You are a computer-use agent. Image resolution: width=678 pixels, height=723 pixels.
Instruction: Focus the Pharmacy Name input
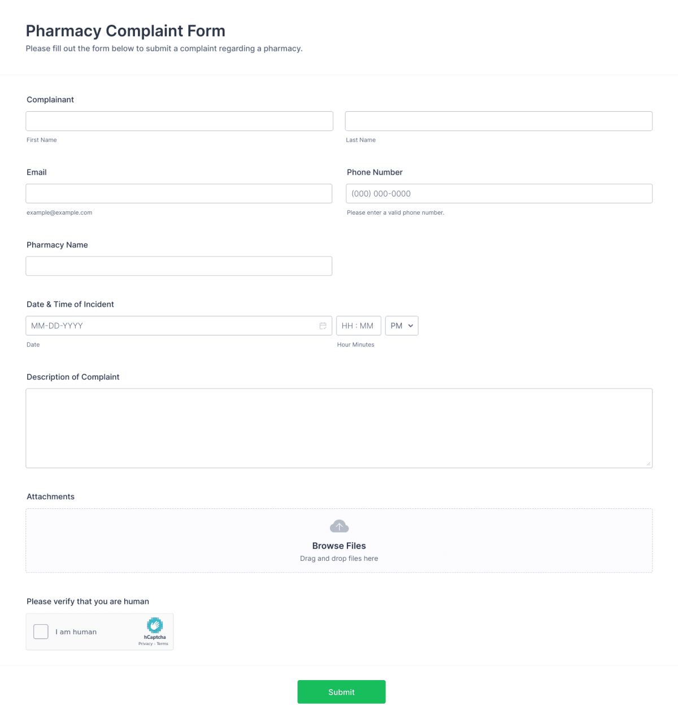pos(179,265)
